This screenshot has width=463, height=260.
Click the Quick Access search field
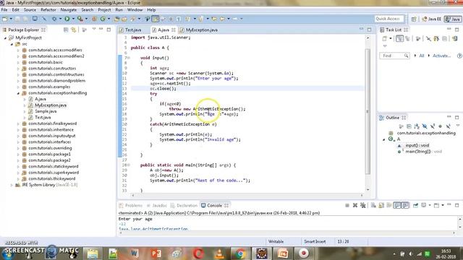pyautogui.click(x=389, y=19)
